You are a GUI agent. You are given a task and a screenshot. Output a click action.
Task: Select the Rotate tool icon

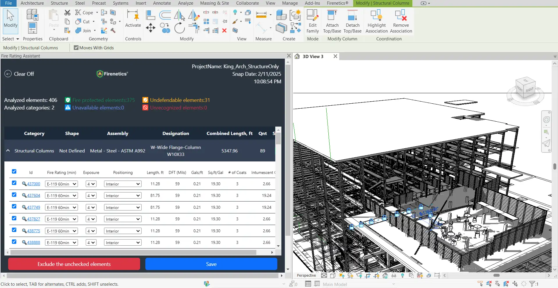tap(179, 28)
